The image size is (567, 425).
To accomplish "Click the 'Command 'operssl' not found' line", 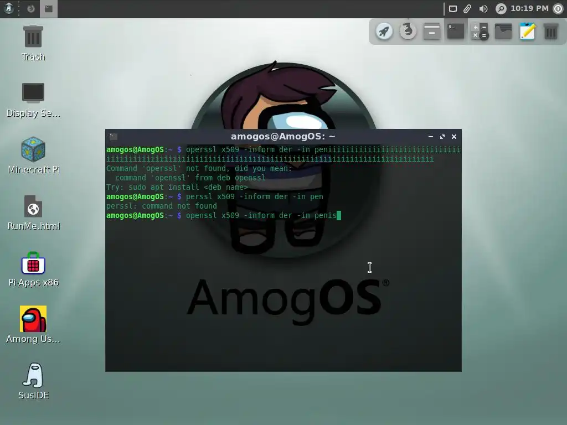I will coord(199,168).
